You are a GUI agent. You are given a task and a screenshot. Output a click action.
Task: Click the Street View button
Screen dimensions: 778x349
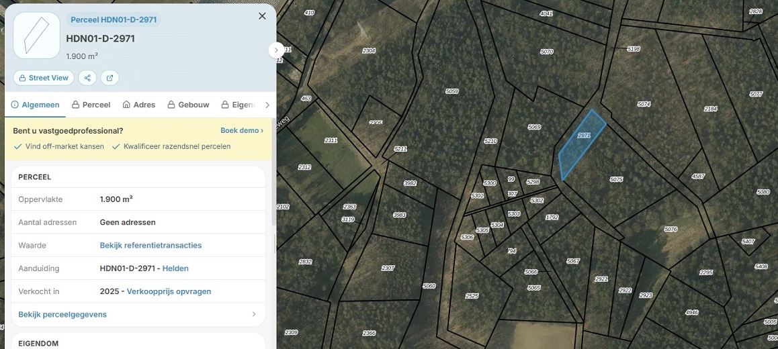44,78
